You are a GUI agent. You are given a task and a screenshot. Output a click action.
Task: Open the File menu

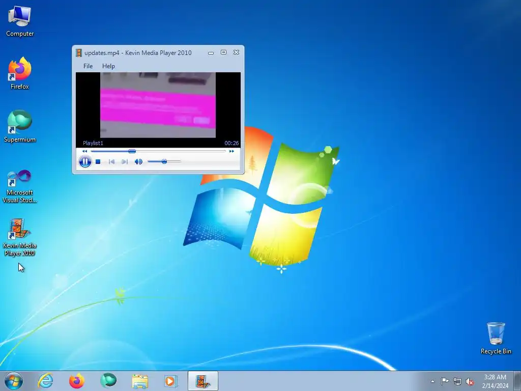88,66
